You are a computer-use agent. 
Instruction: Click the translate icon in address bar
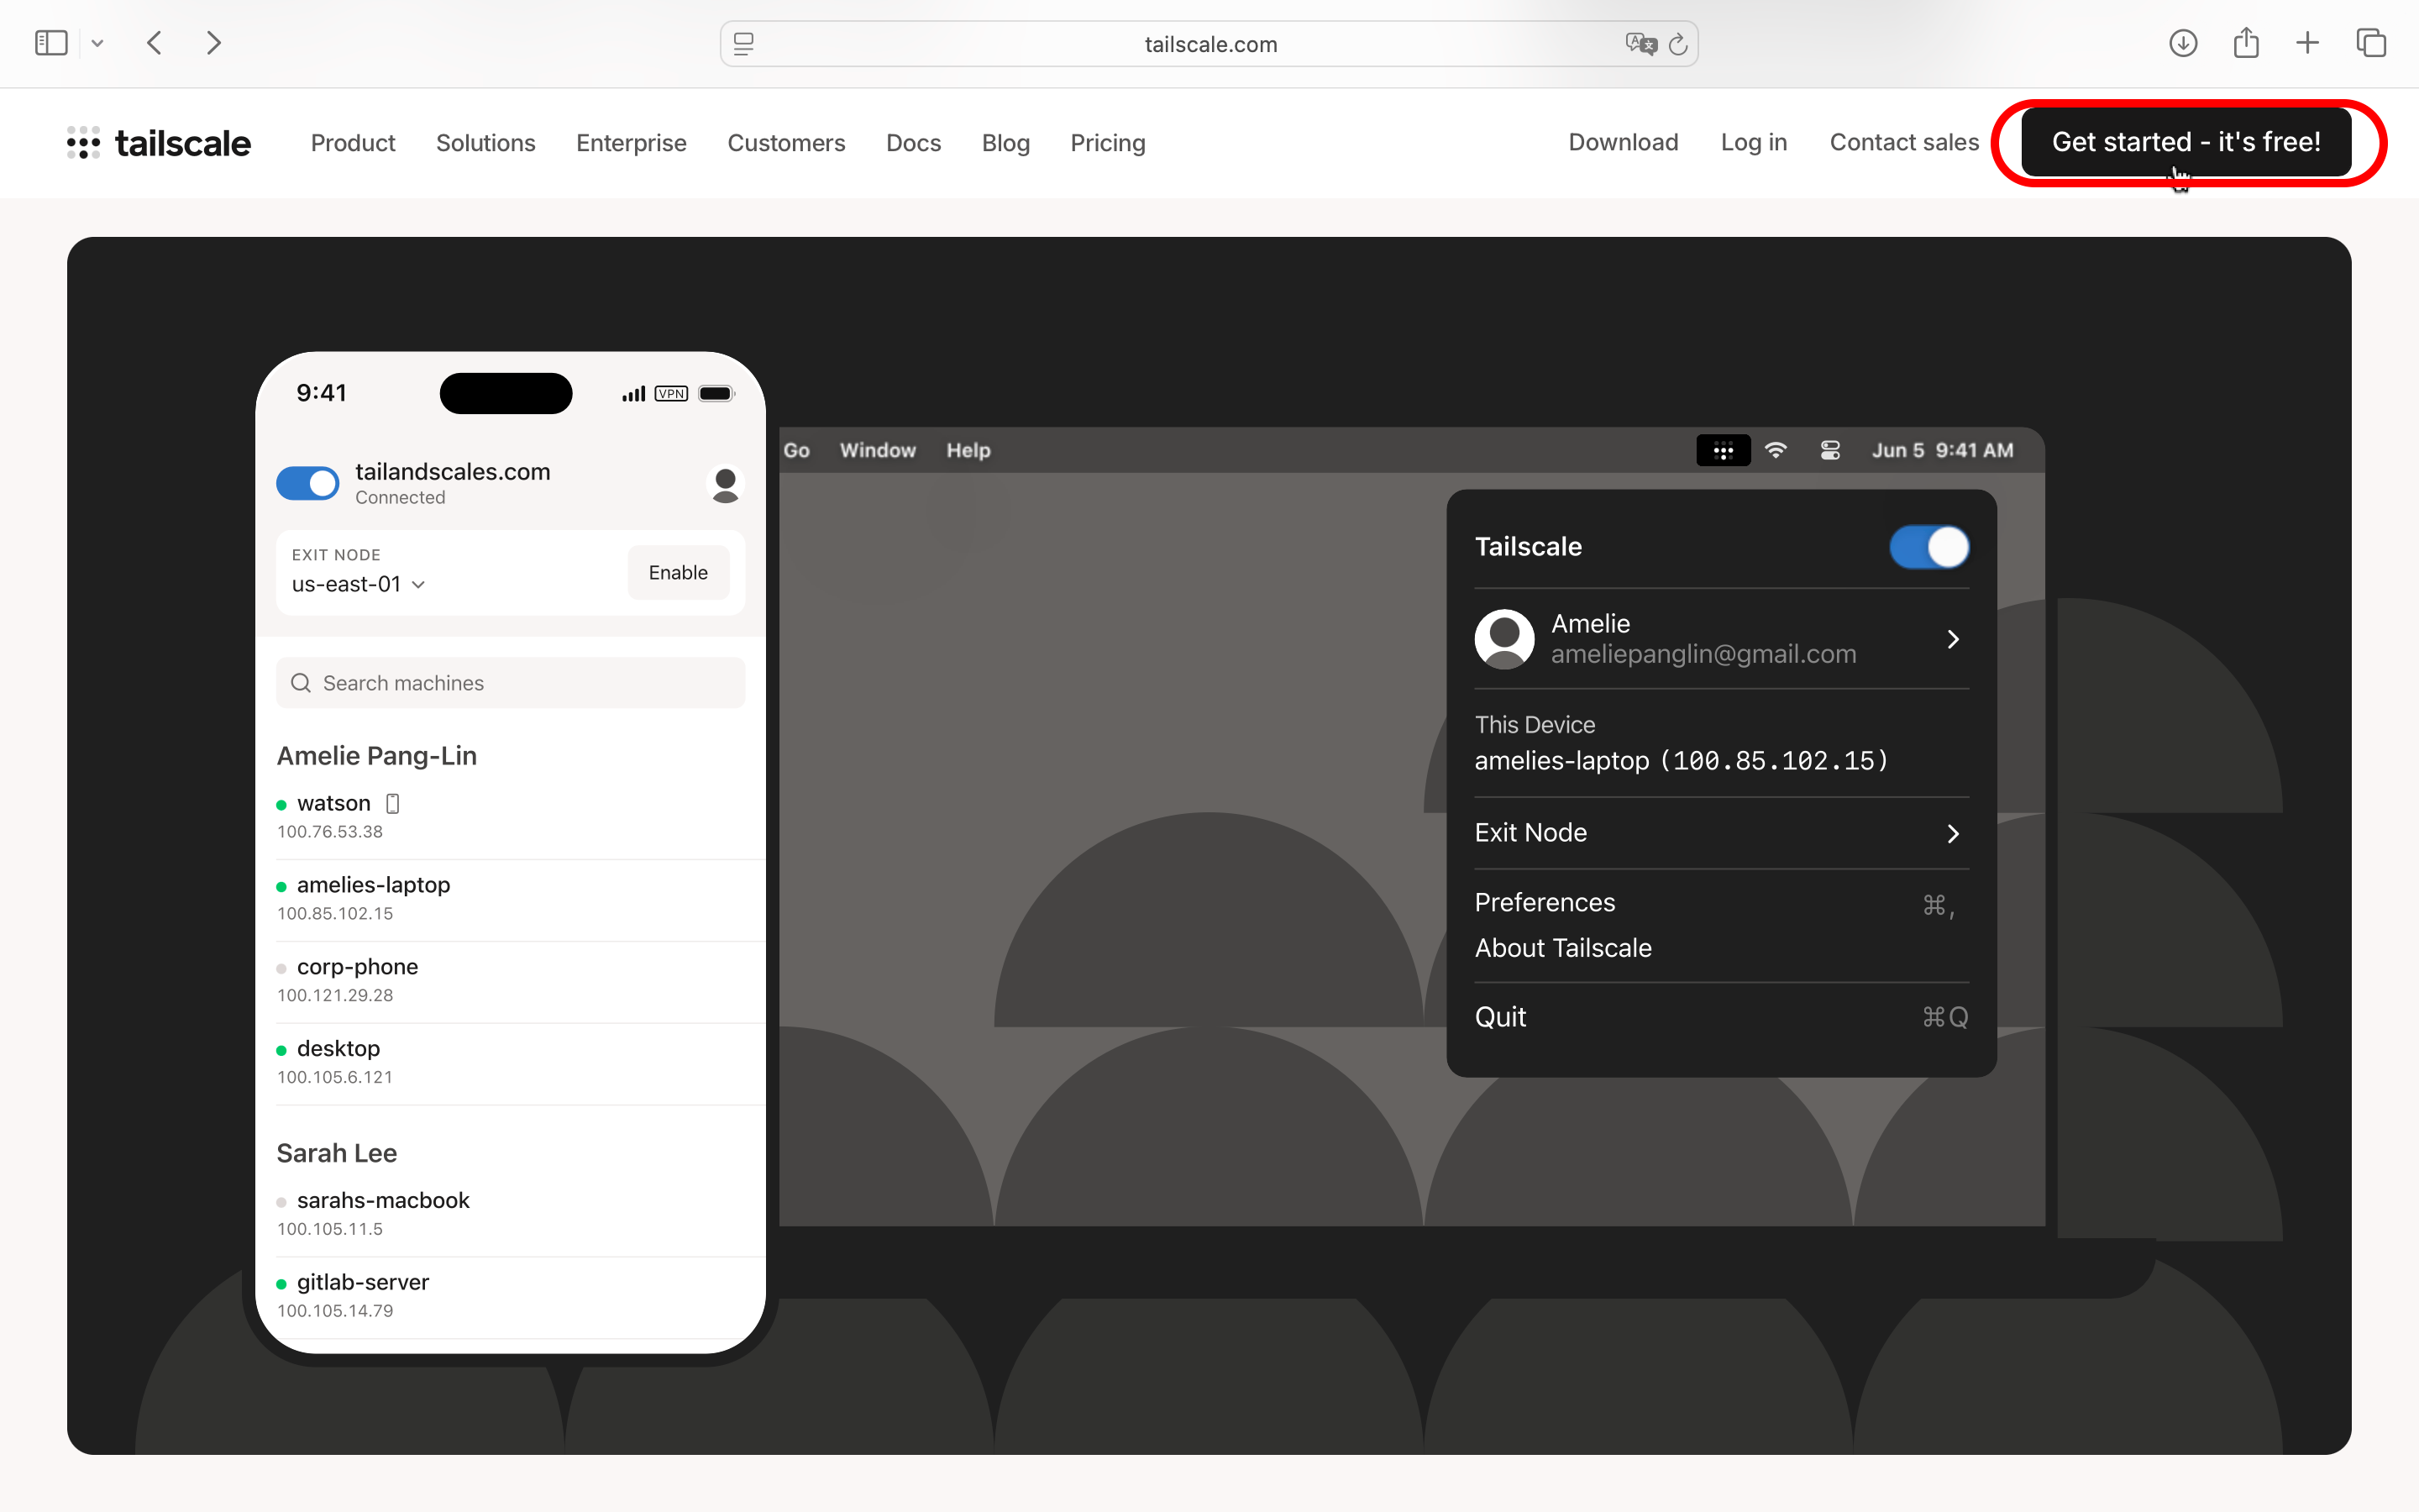1640,44
